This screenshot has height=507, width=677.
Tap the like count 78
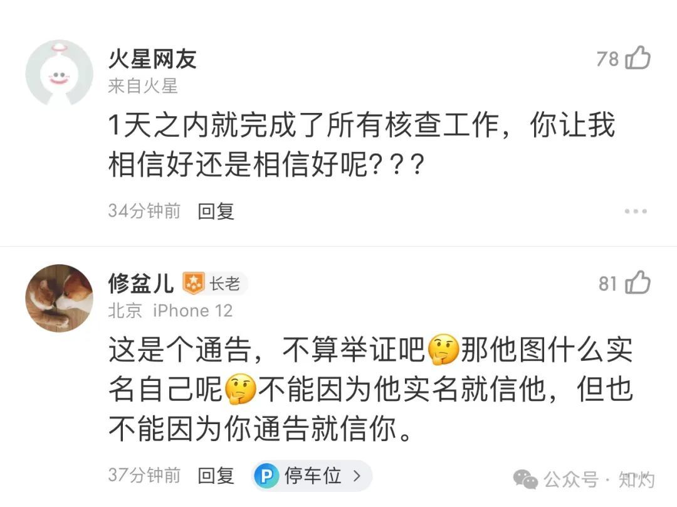pos(607,59)
